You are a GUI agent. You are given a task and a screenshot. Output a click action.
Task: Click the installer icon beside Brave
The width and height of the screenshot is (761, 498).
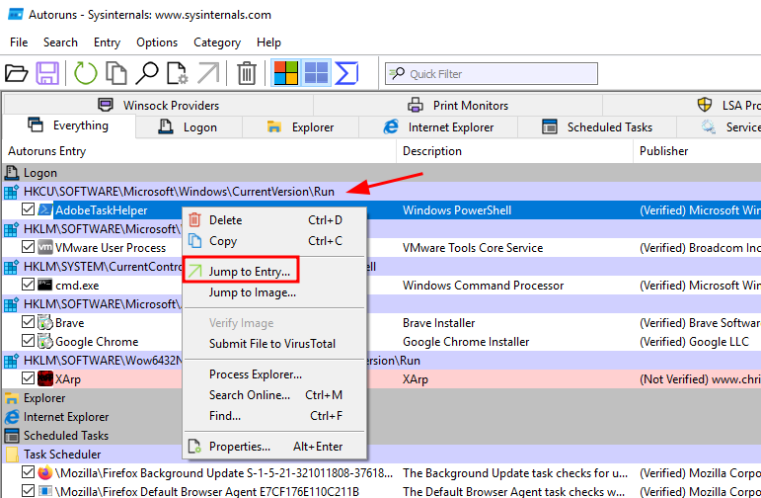click(x=45, y=322)
